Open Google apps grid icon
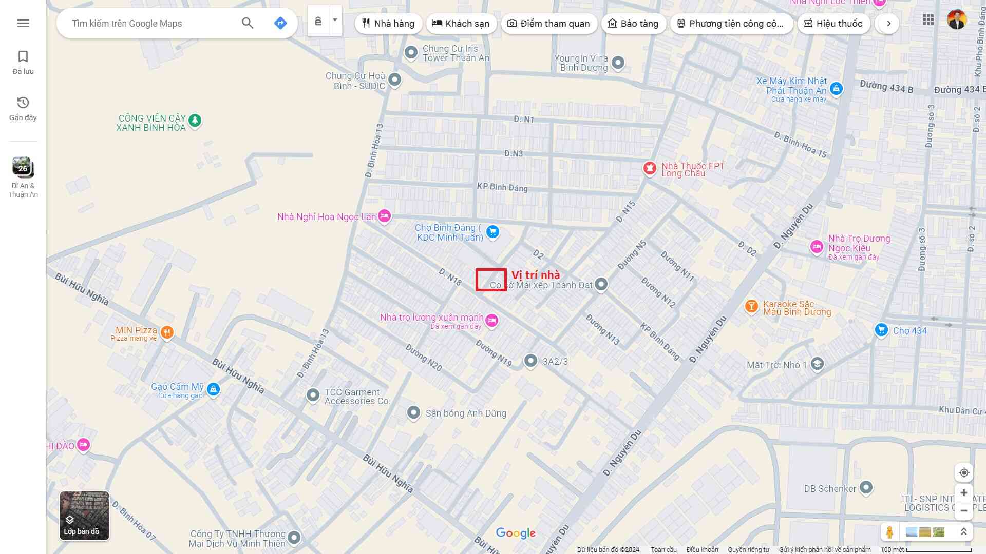 (928, 20)
